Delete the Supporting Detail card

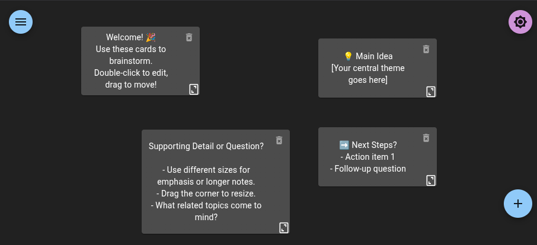[x=279, y=140]
